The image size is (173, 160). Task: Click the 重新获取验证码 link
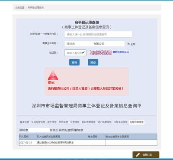point(121,52)
